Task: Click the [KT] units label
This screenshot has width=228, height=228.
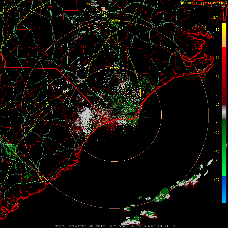Action: tap(216, 17)
